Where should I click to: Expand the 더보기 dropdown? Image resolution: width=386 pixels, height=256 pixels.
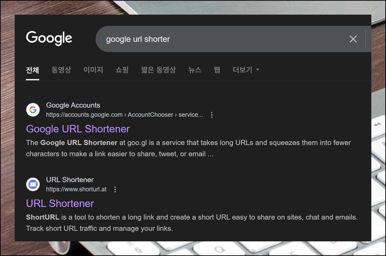click(246, 70)
